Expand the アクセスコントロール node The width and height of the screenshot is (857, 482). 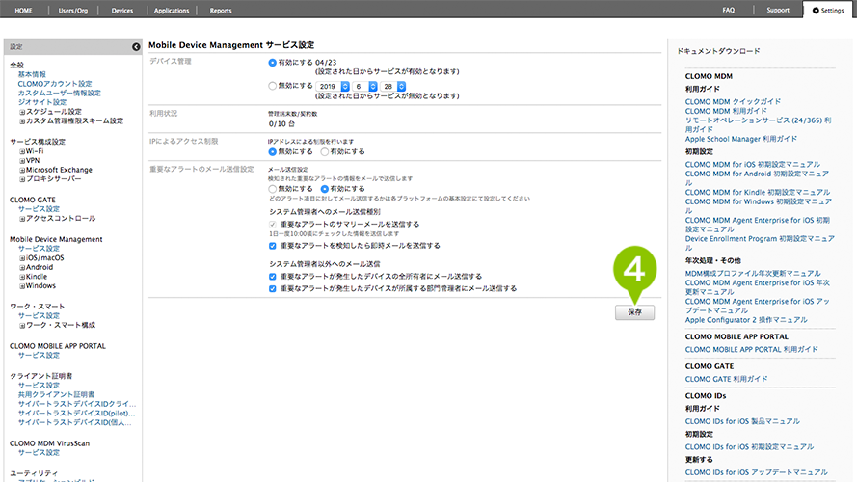[22, 219]
